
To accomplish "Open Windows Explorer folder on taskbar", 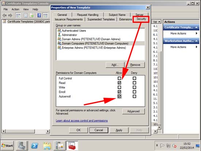I will tap(47, 146).
